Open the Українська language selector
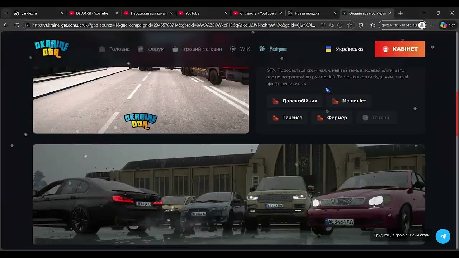The height and width of the screenshot is (258, 459). coord(344,49)
